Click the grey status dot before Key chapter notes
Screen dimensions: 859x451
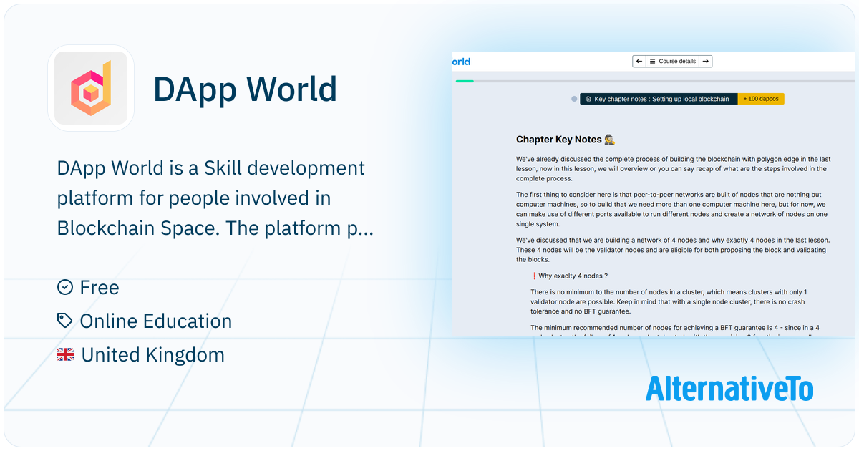point(574,99)
